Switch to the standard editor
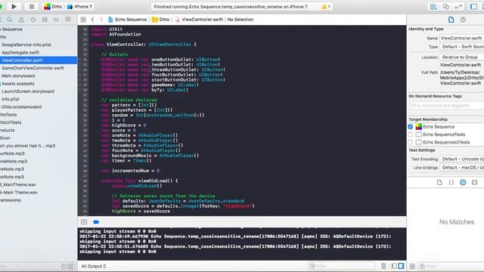Viewport: 484px width, 272px height. tap(433, 7)
